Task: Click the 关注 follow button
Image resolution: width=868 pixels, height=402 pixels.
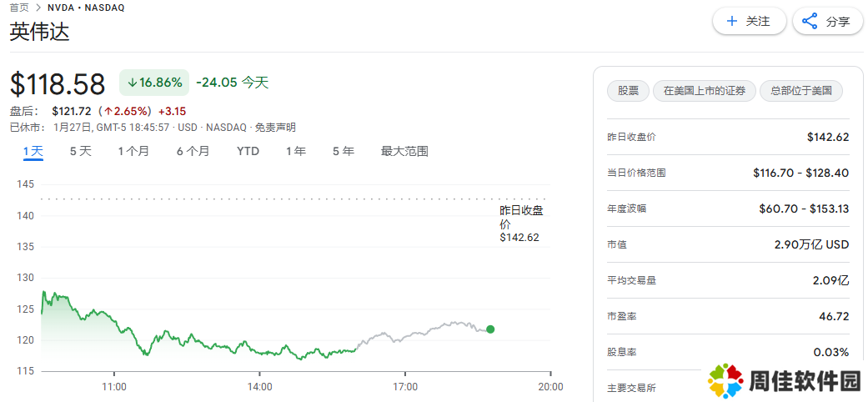Action: pos(749,22)
